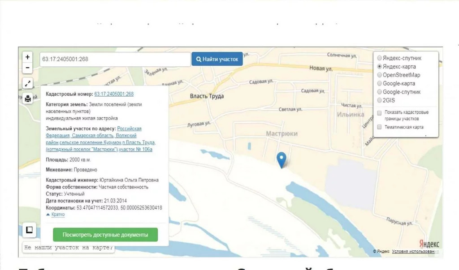Click the Проведено survey value
The image size is (459, 270).
coord(86,170)
